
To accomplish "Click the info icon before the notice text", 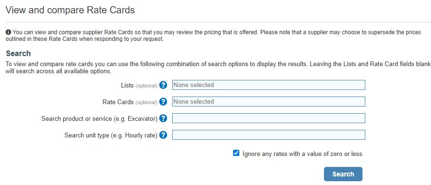I will pos(8,32).
